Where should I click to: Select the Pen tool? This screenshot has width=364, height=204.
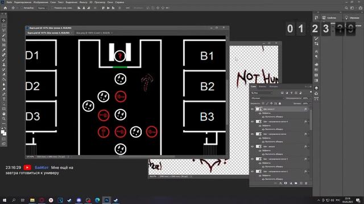(4, 94)
